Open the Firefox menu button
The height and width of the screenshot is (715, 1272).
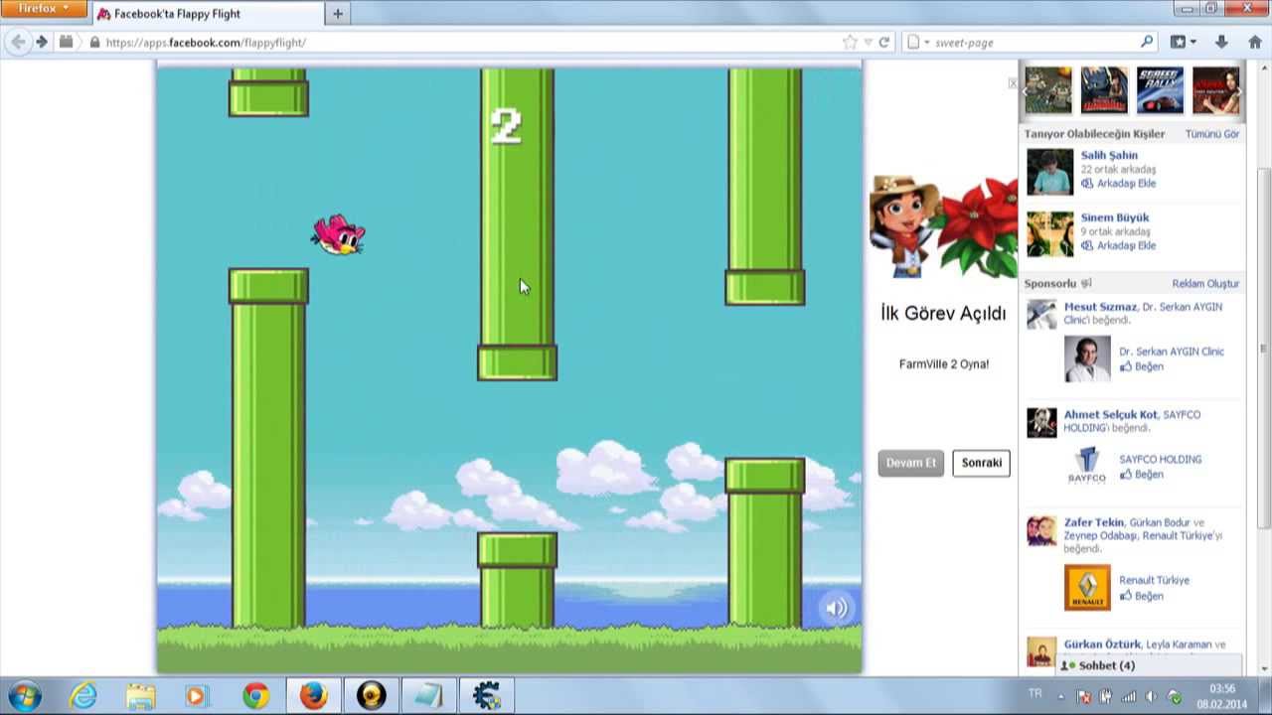[x=44, y=9]
